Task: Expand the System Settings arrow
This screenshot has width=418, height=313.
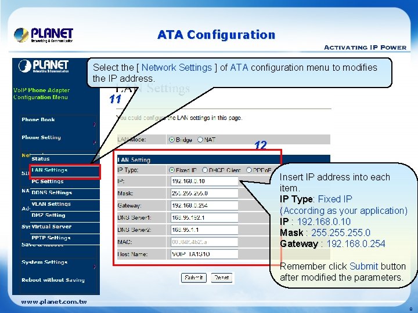Action: [95, 267]
